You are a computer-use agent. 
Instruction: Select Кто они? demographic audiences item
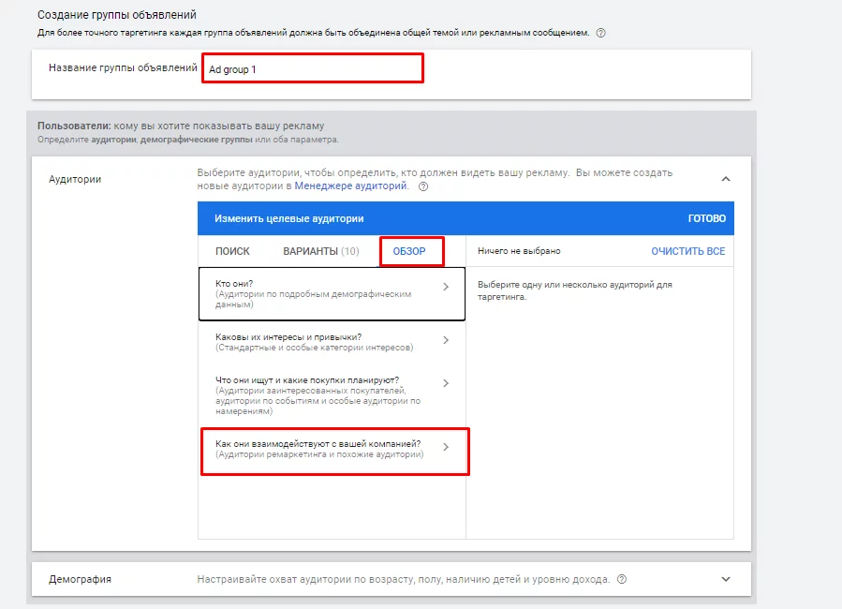click(332, 294)
